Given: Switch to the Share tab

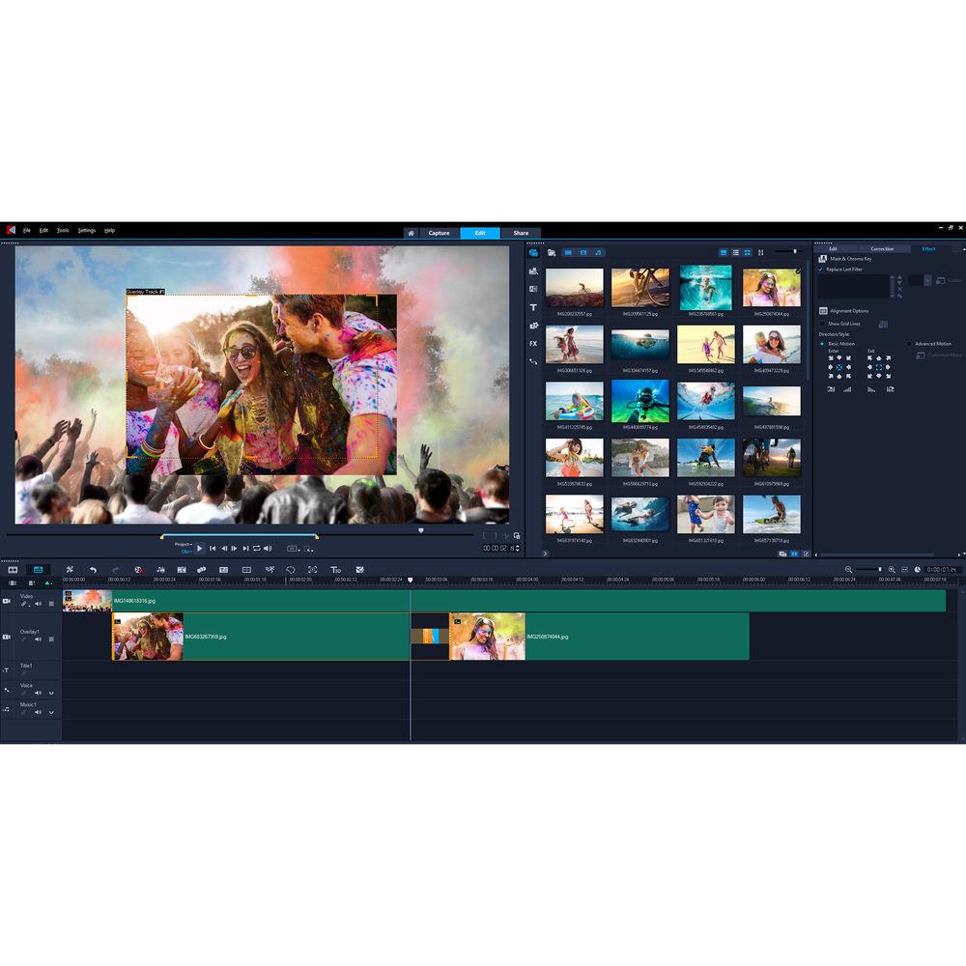Looking at the screenshot, I should (x=521, y=232).
